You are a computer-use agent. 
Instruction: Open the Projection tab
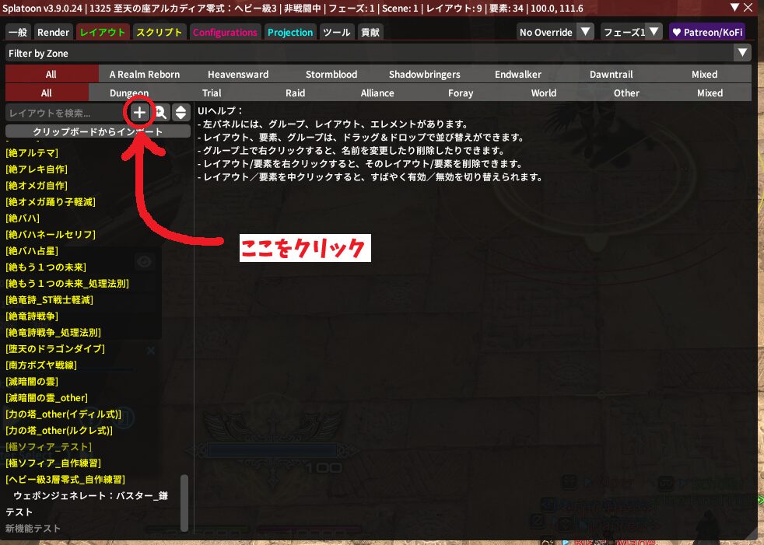pos(289,33)
